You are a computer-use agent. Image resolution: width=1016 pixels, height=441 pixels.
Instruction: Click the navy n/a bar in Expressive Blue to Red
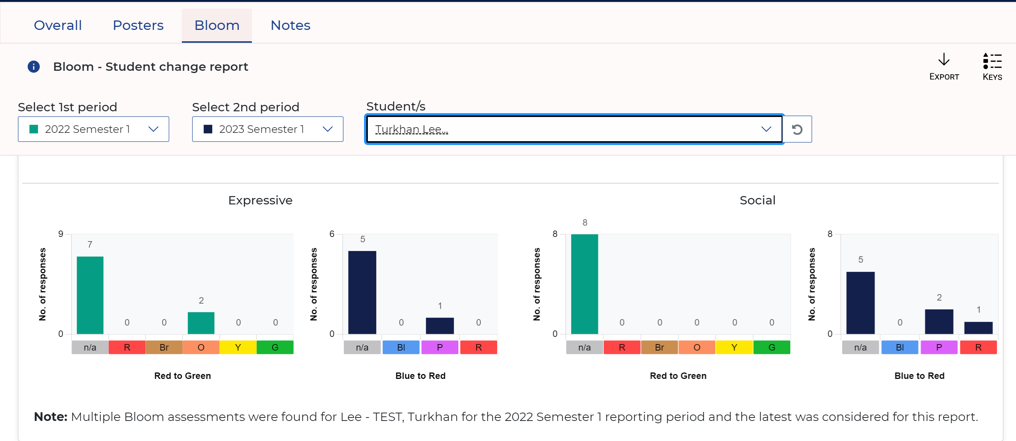(x=362, y=292)
